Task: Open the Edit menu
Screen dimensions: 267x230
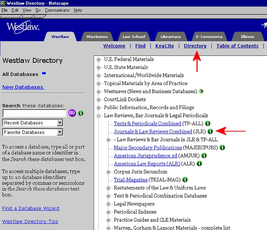Action: pos(15,10)
